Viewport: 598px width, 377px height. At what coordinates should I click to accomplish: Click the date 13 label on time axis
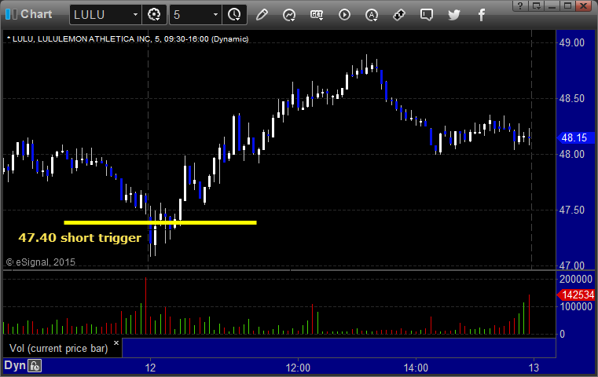click(534, 368)
